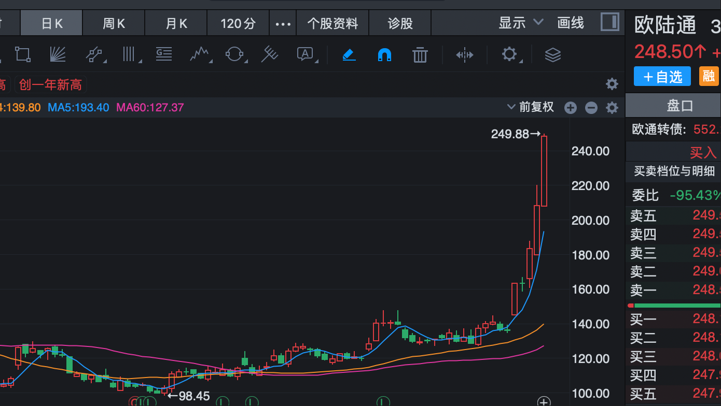The width and height of the screenshot is (721, 406).
Task: Open the drawing layers stack icon
Action: coord(553,54)
